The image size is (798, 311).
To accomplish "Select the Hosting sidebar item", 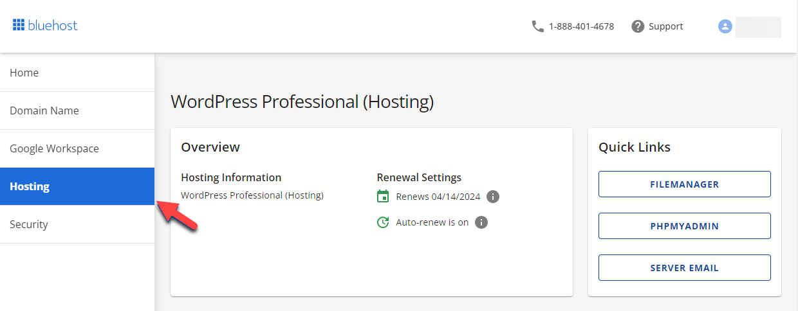I will pos(30,186).
